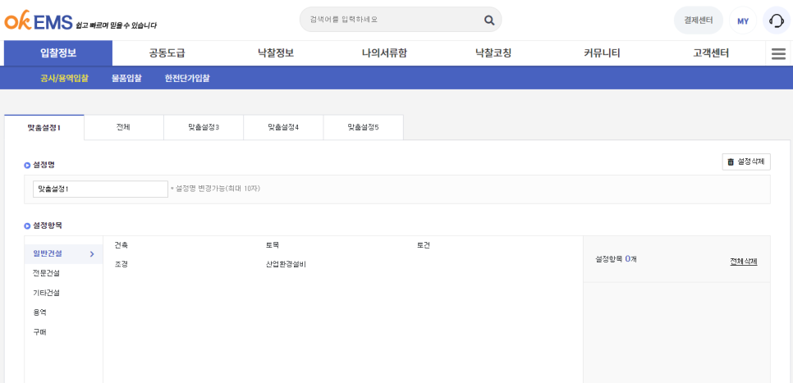Switch to the 전체 tab

tap(123, 127)
